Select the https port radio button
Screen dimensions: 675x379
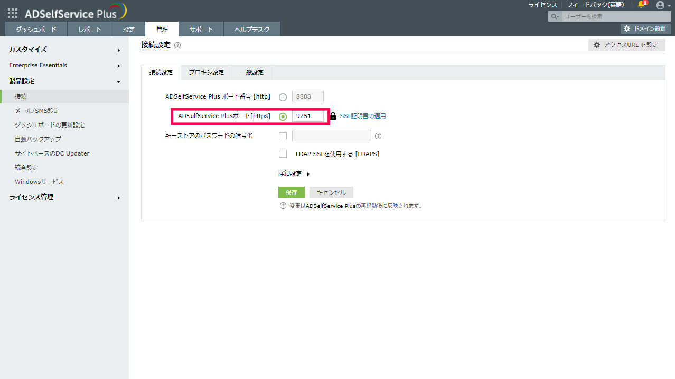(x=283, y=116)
